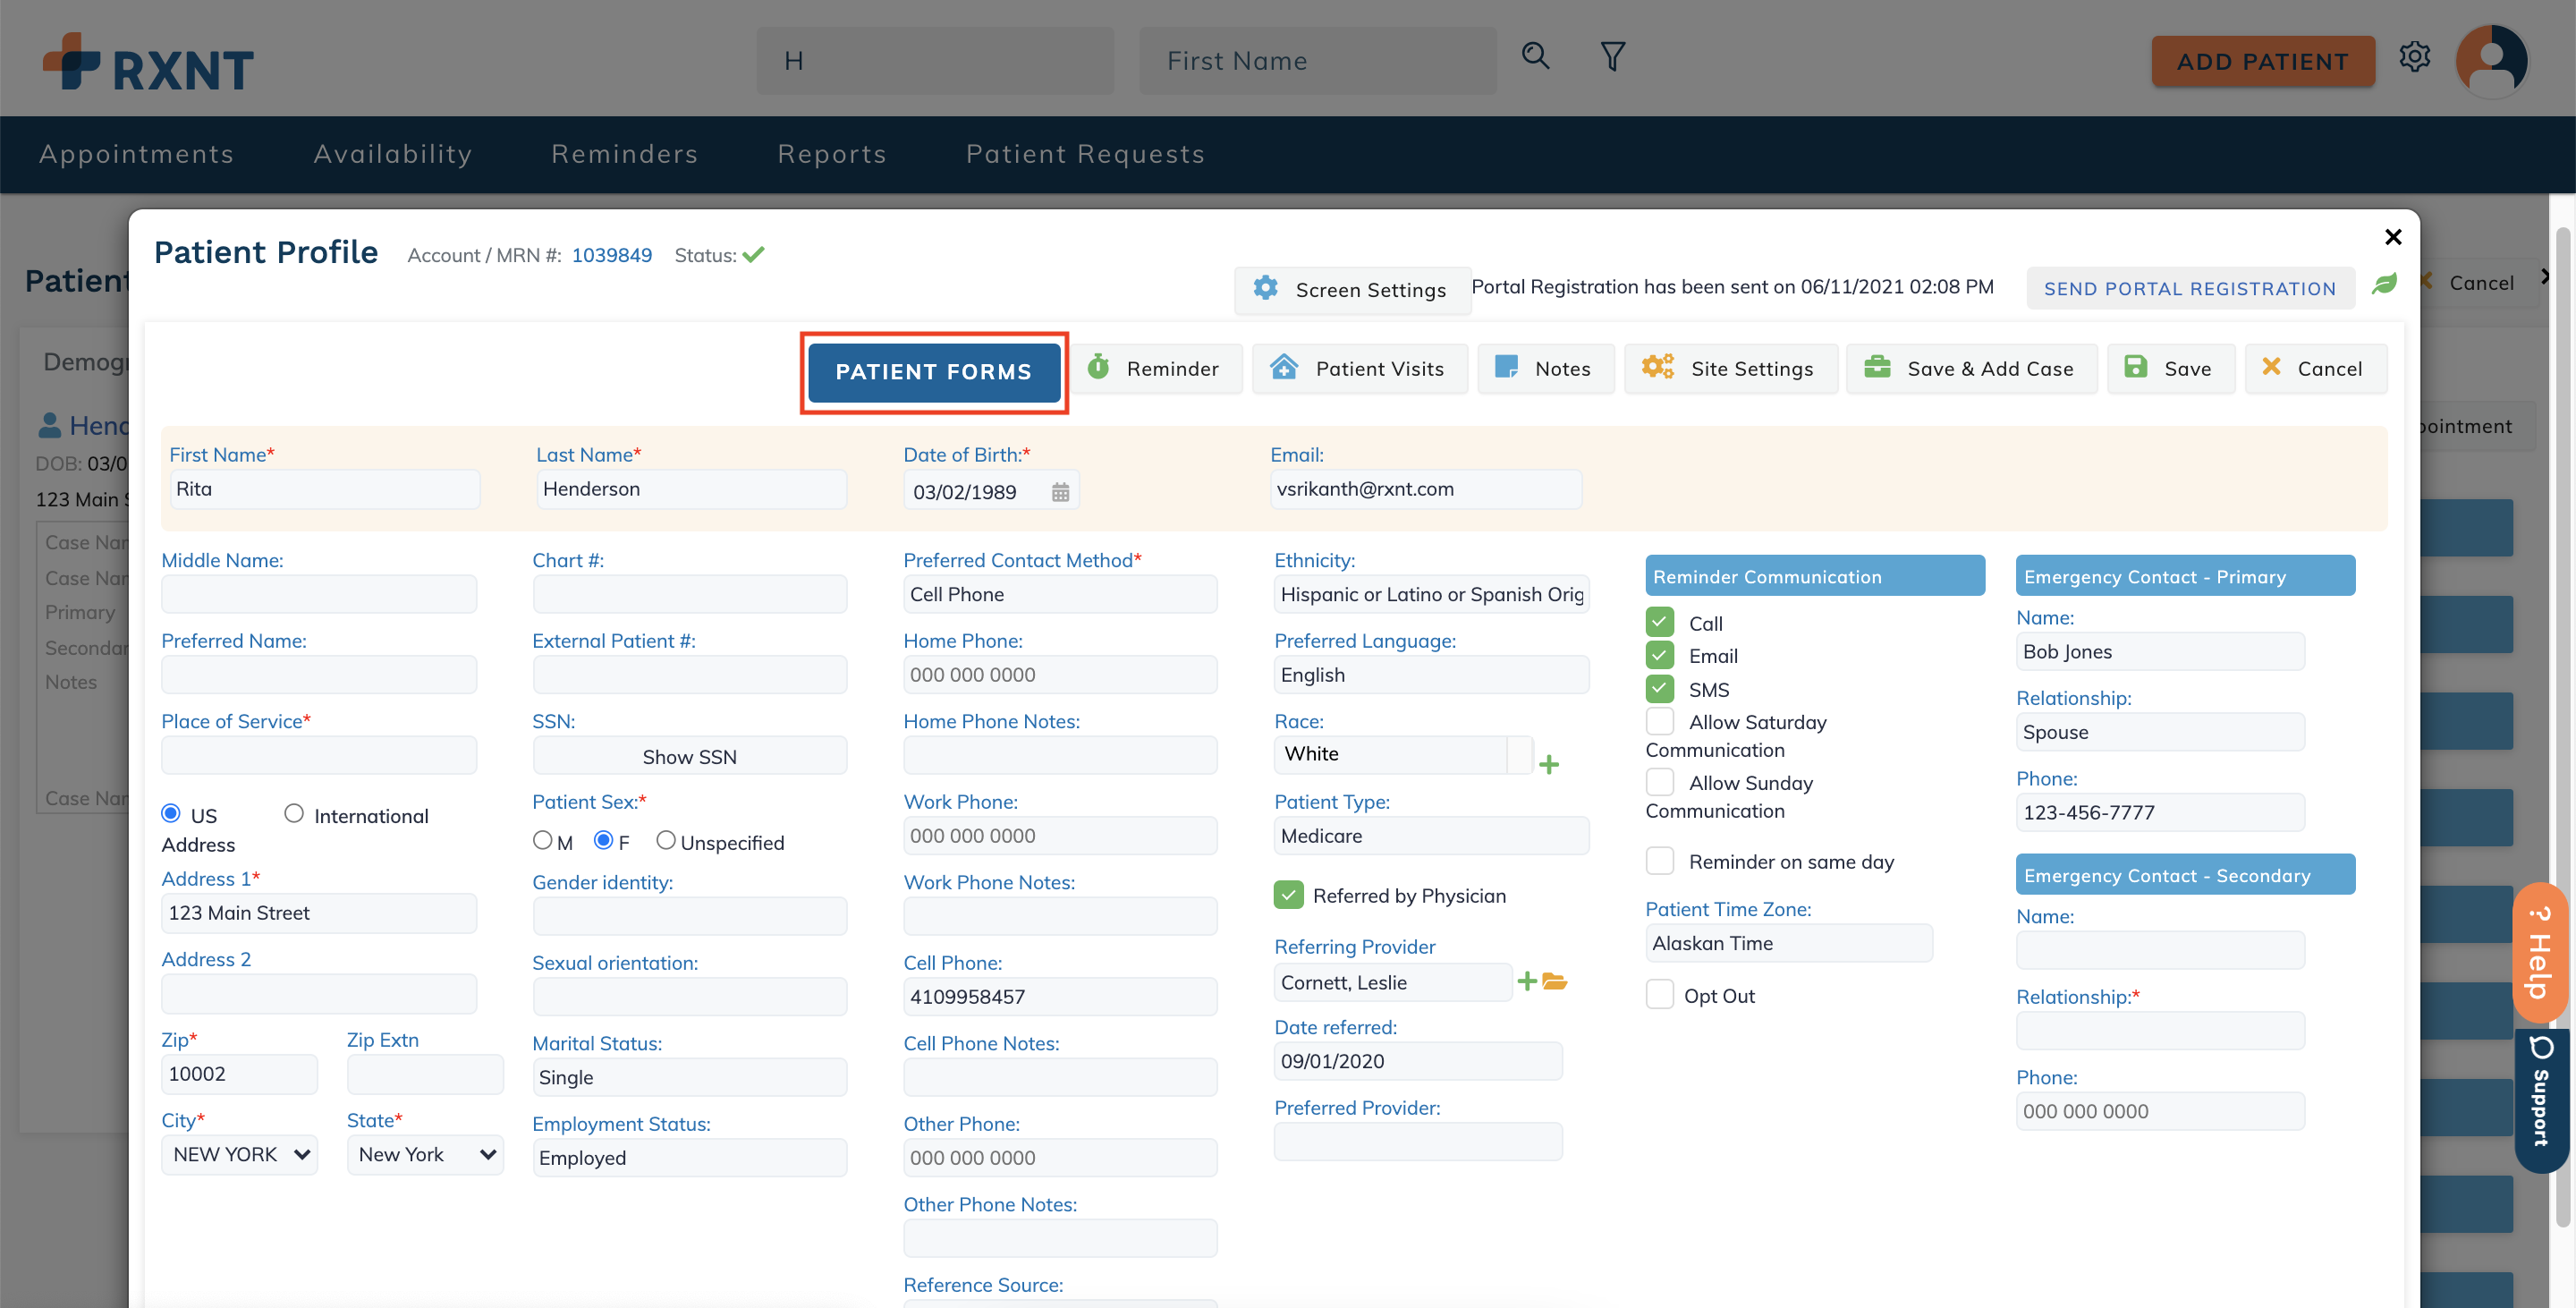Check the Opt Out box

[1660, 995]
